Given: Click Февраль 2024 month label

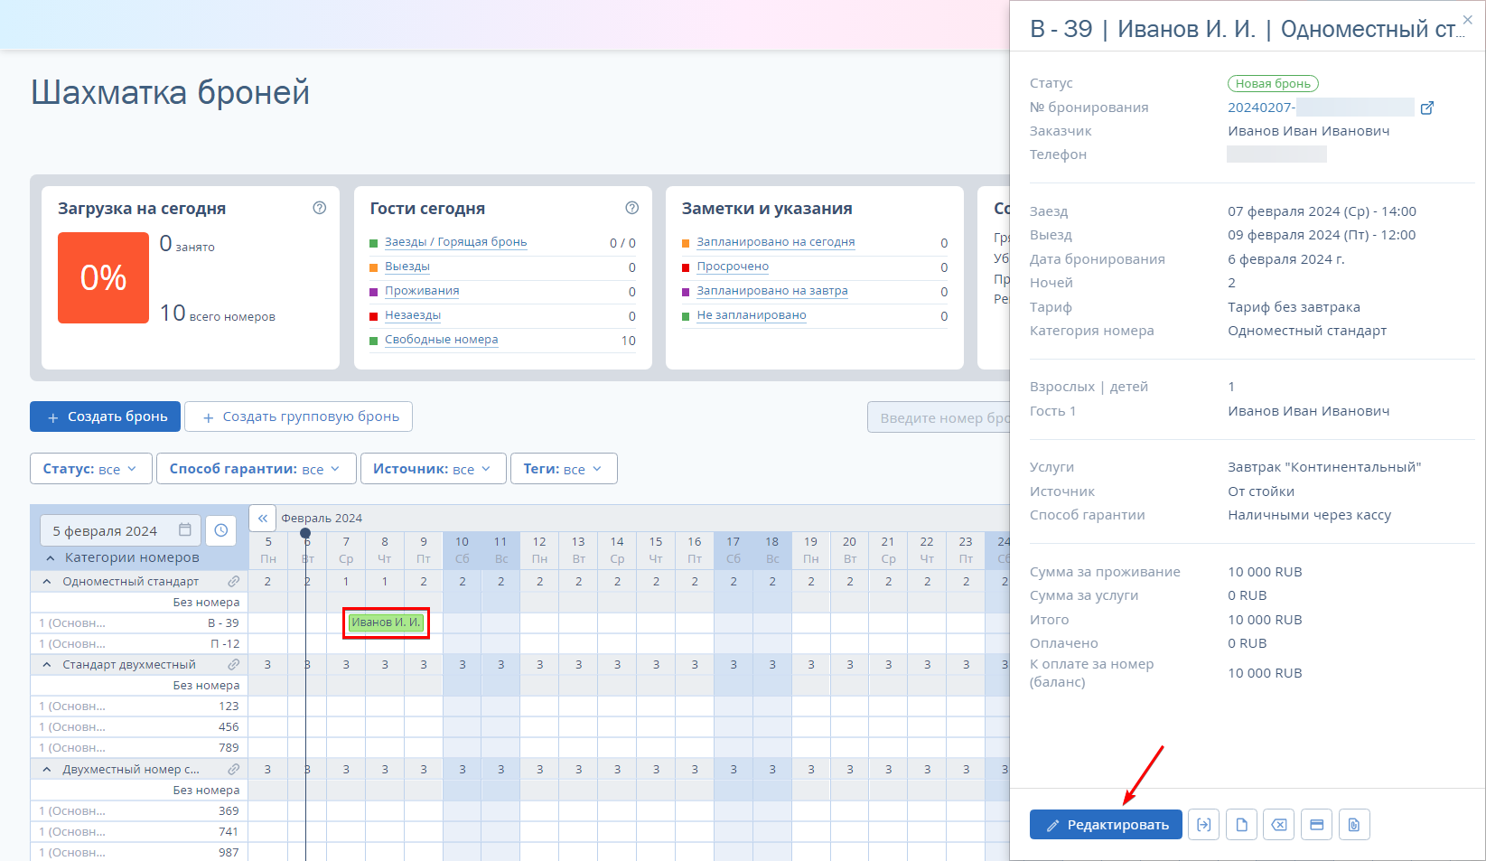Looking at the screenshot, I should (322, 518).
